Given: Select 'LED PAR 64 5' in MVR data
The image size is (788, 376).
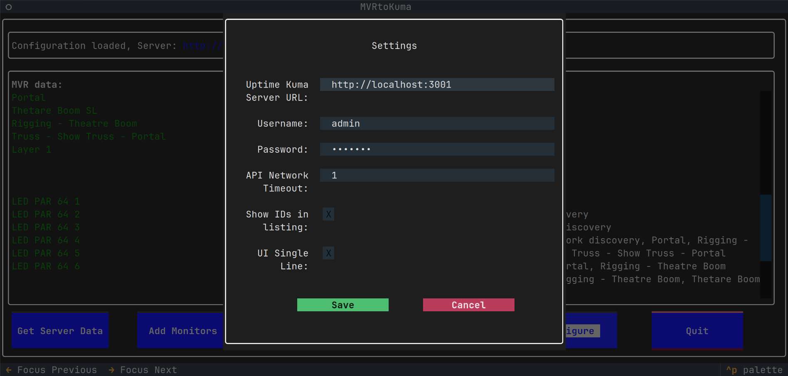Looking at the screenshot, I should click(x=46, y=253).
